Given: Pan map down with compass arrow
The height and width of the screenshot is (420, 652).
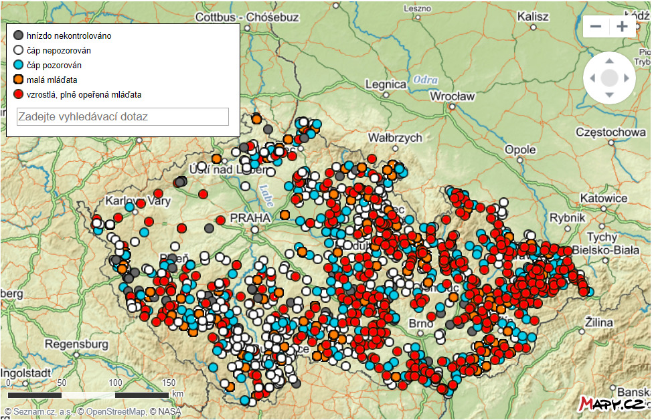Looking at the screenshot, I should pyautogui.click(x=609, y=95).
